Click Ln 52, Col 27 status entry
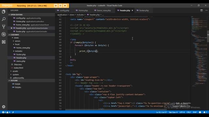Viewport: 209px width, 117px height. coord(161,112)
